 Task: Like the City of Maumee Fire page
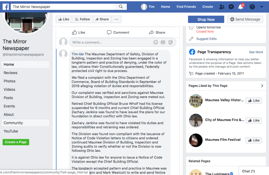254,120
